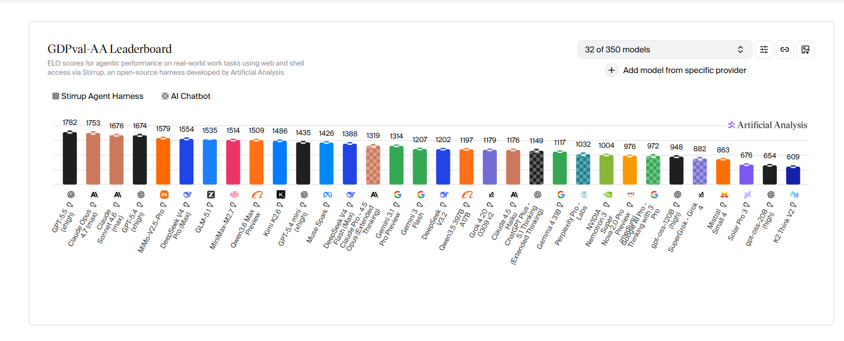Click the Anthropic logo under Claude Opus 4.7
844x341 pixels.
94,194
